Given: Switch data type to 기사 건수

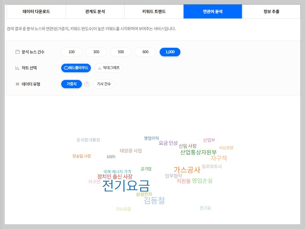Looking at the screenshot, I should [x=103, y=84].
